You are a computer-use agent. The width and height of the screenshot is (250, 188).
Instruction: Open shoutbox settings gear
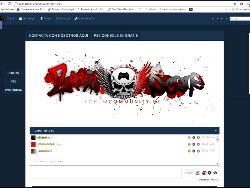point(209,173)
